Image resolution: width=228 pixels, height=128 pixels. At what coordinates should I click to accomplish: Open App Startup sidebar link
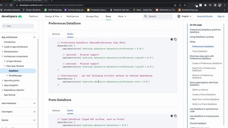pyautogui.click(x=10, y=95)
